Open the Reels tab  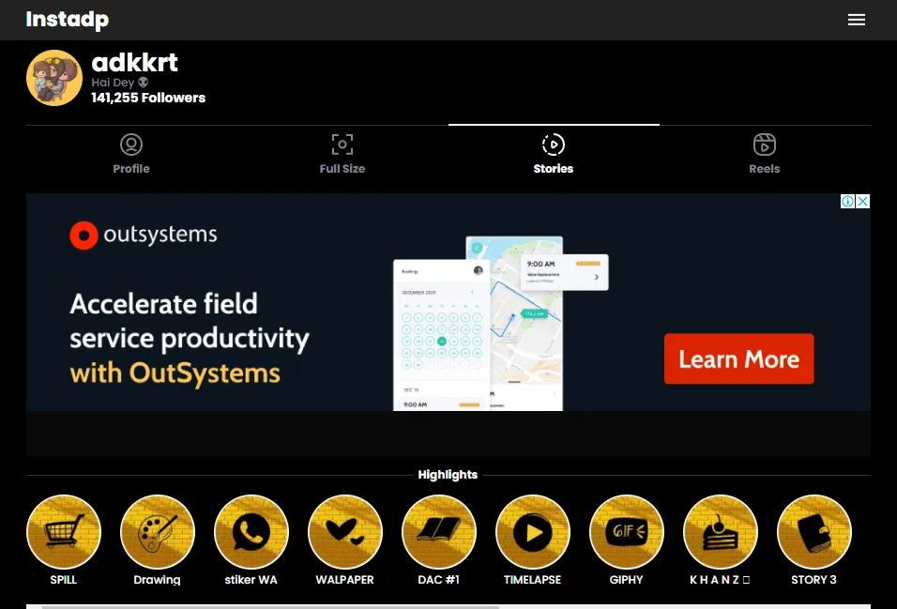[765, 153]
